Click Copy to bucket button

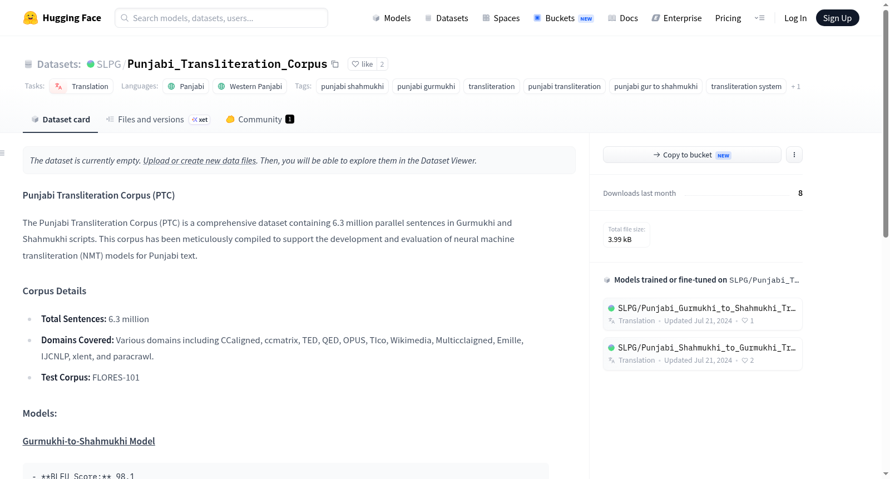(x=692, y=155)
